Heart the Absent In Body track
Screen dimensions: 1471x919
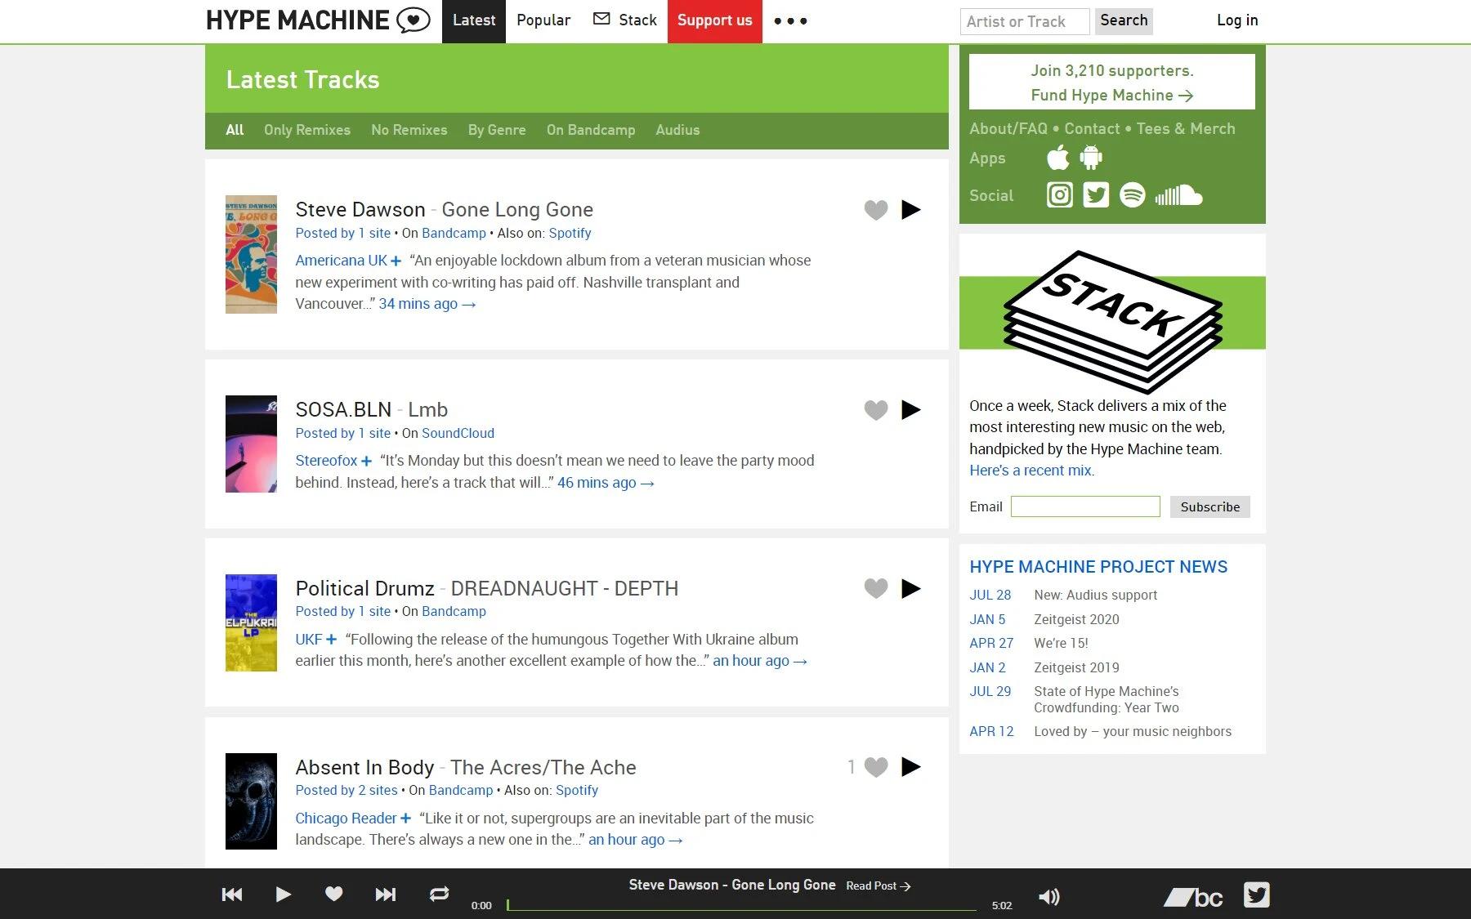coord(875,767)
